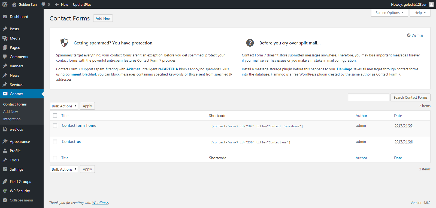This screenshot has width=436, height=208.
Task: Dismiss the welcome notice panel
Action: pos(415,35)
